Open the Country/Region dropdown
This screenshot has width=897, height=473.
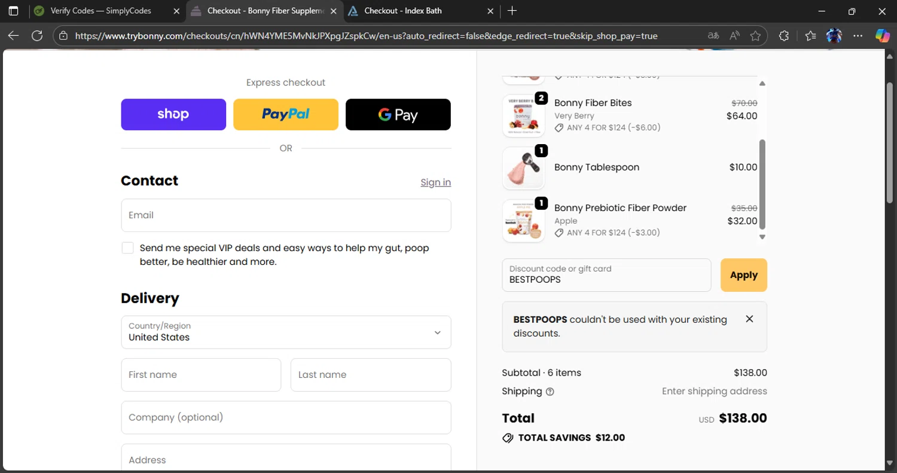(x=286, y=332)
